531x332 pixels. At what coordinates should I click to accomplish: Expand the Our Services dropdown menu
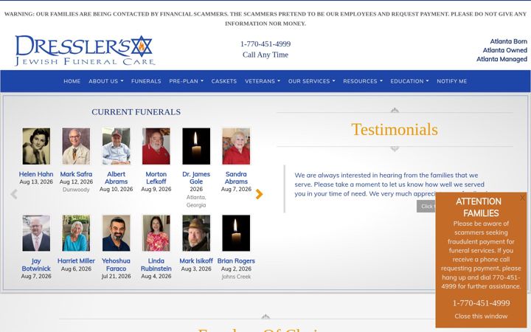tap(311, 81)
